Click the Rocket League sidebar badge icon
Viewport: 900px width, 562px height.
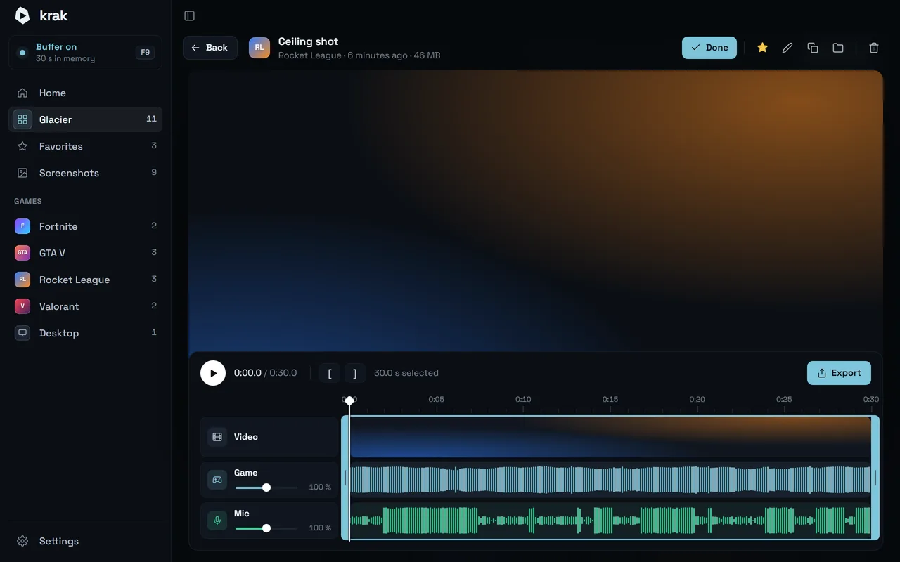tap(22, 280)
